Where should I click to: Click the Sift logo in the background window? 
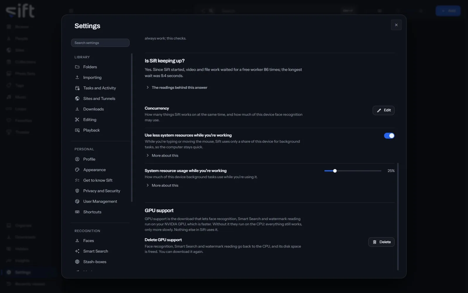[x=20, y=11]
